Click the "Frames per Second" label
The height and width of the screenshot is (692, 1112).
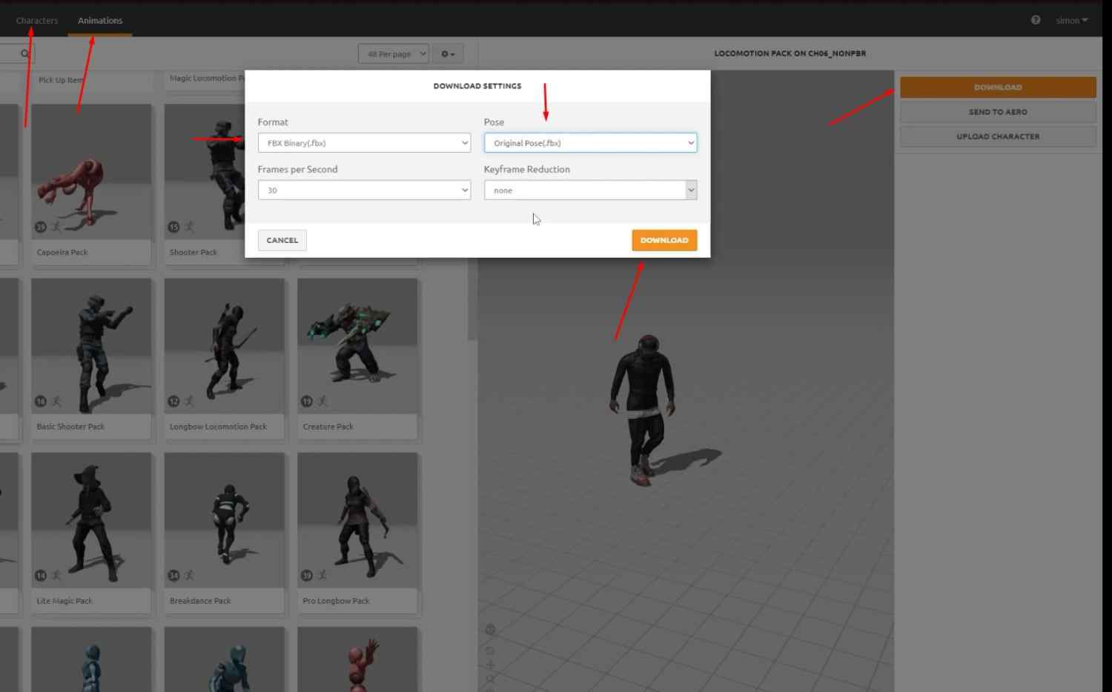pyautogui.click(x=297, y=169)
